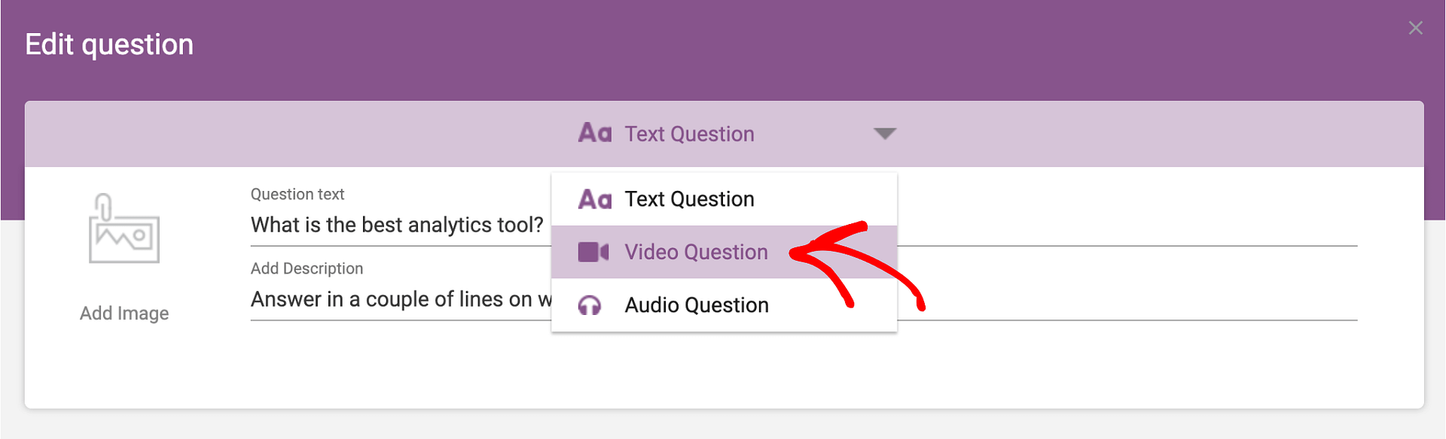Viewport: 1446px width, 439px height.
Task: Click the 'Question text' field label
Action: pyautogui.click(x=297, y=195)
